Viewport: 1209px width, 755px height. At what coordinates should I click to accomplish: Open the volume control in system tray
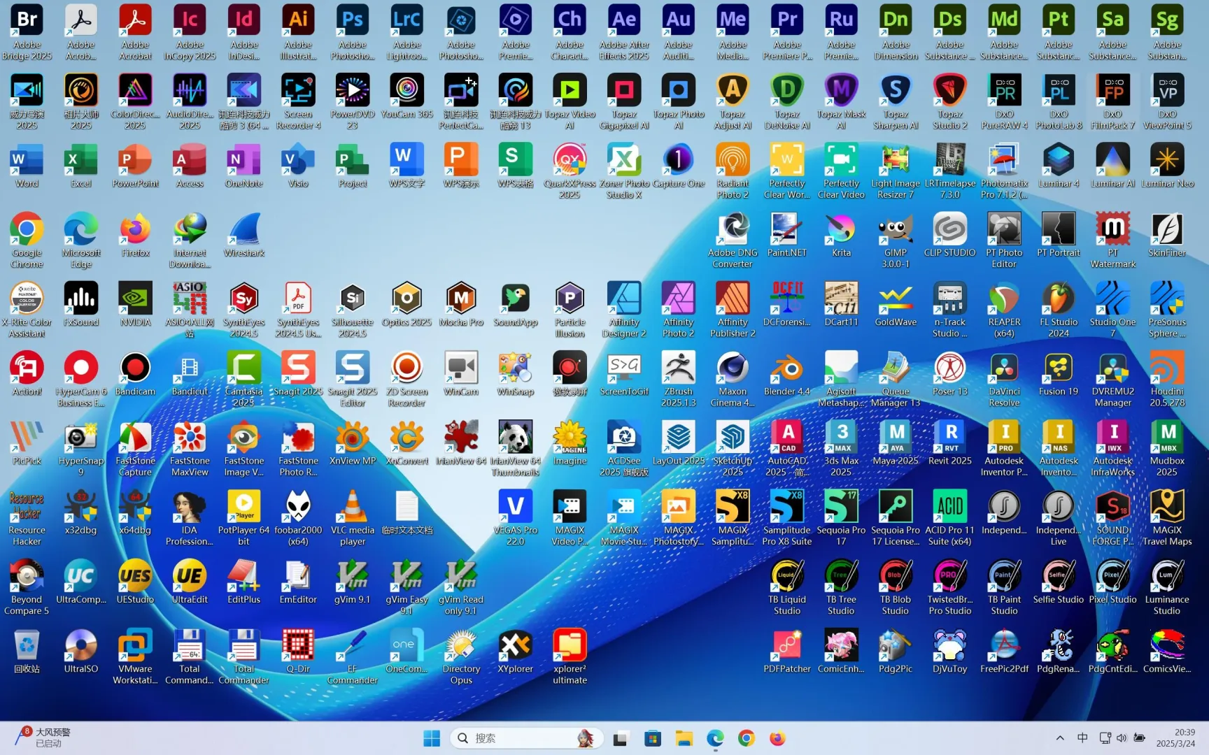pyautogui.click(x=1122, y=738)
